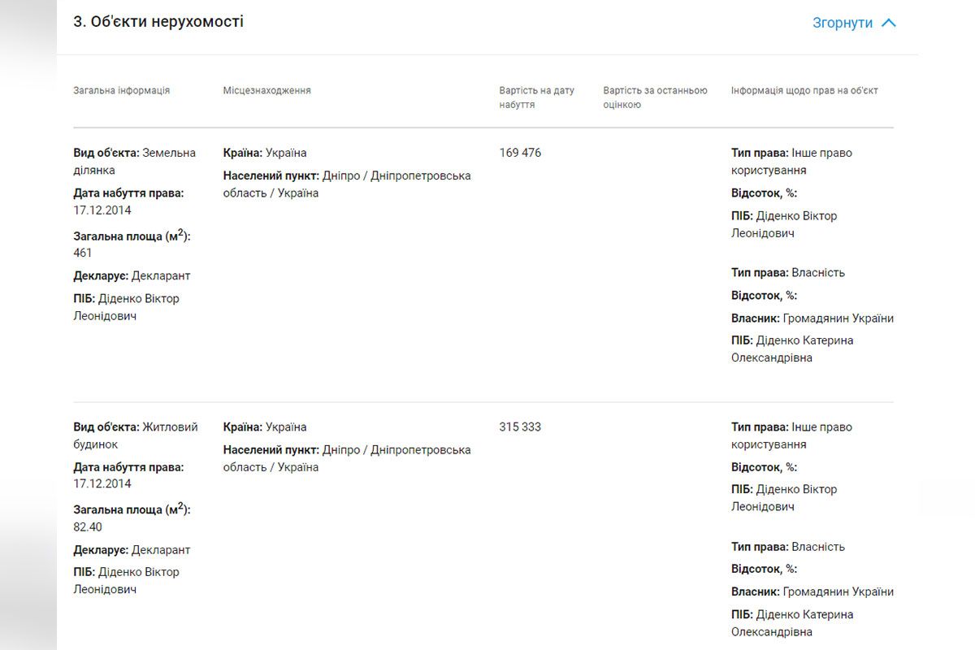Click the "Місцезнаходження" column header
This screenshot has width=975, height=650.
click(266, 90)
